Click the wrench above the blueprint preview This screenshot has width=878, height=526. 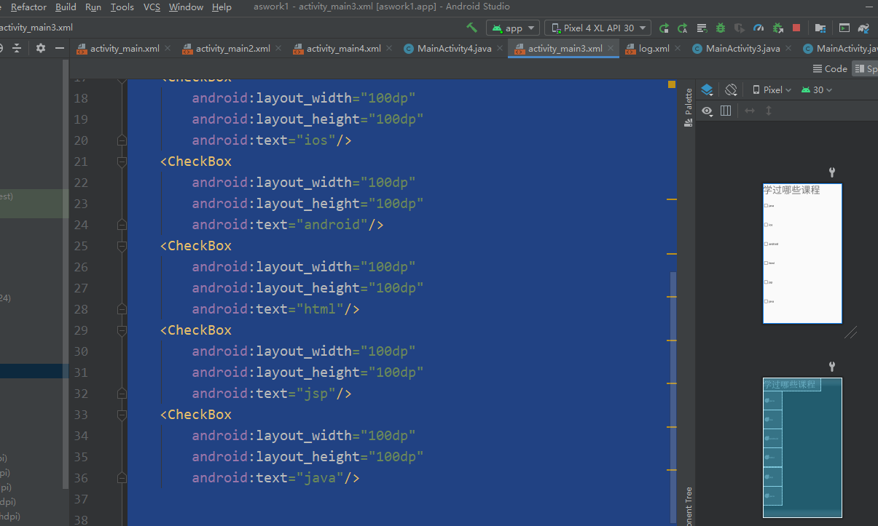tap(832, 367)
